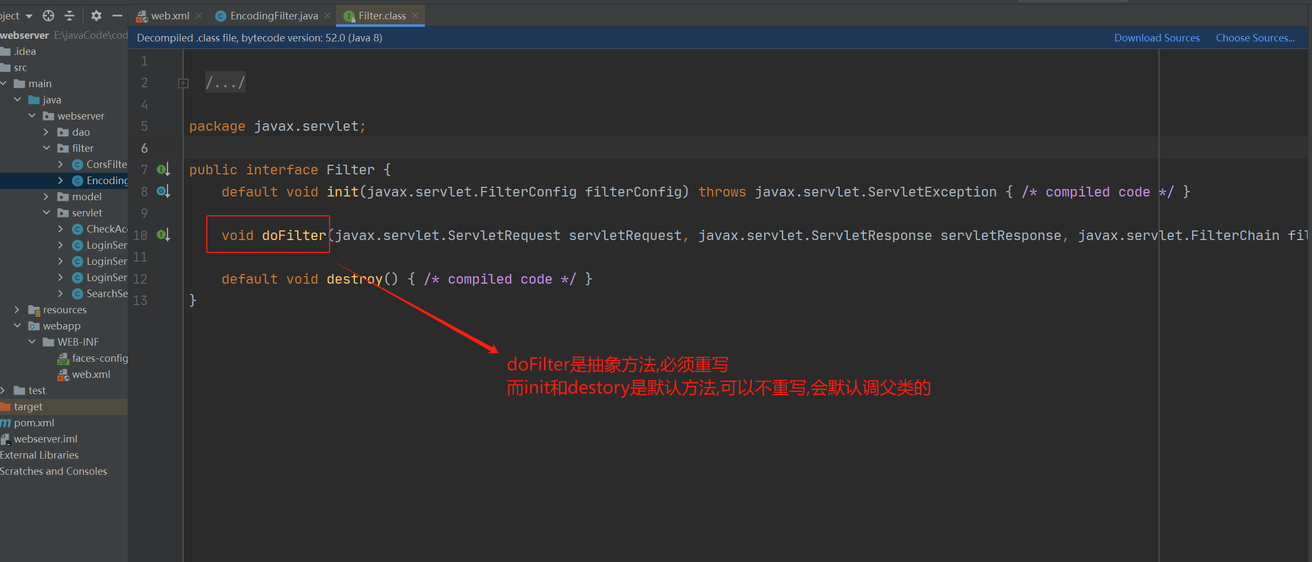The height and width of the screenshot is (562, 1312).
Task: Open webserver.iml module file
Action: (39, 439)
